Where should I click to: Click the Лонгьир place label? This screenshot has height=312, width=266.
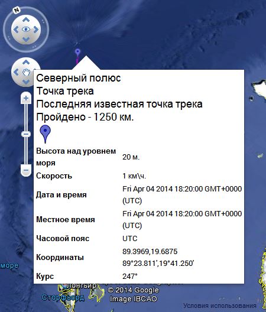click(x=81, y=286)
